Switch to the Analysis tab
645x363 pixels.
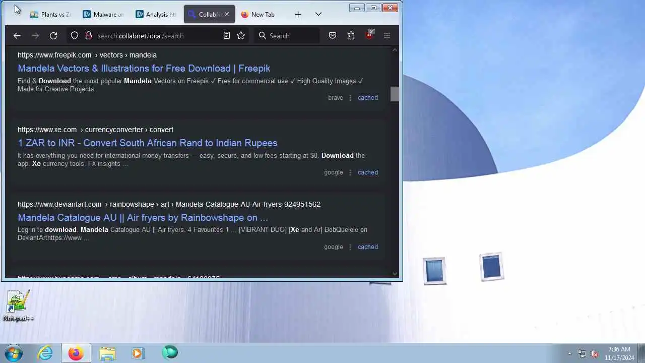(x=156, y=15)
